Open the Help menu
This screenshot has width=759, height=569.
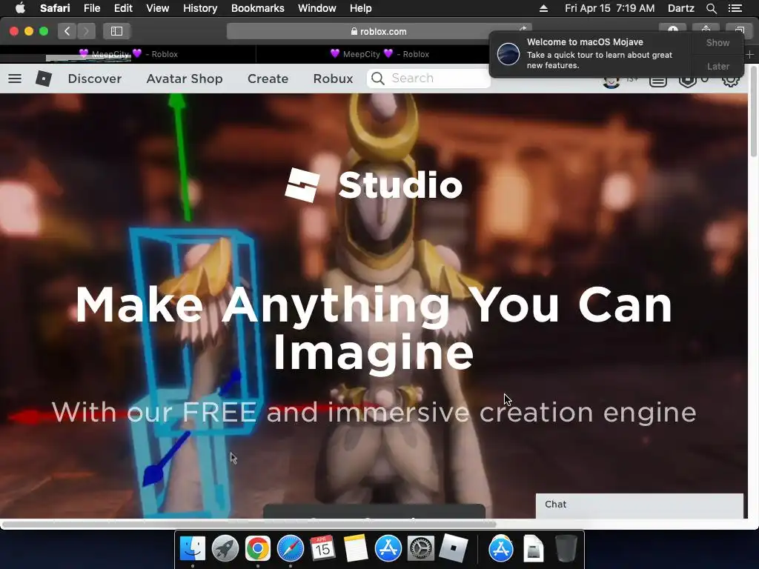(361, 8)
